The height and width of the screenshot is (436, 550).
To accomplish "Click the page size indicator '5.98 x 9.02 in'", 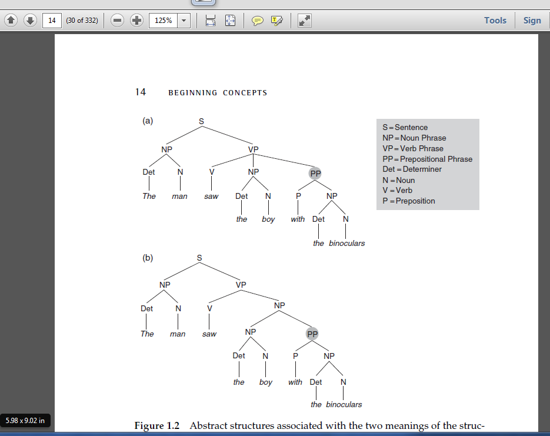I will tap(25, 420).
